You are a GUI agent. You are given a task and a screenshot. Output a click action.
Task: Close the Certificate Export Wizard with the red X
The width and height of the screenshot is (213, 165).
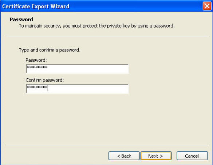(207, 6)
